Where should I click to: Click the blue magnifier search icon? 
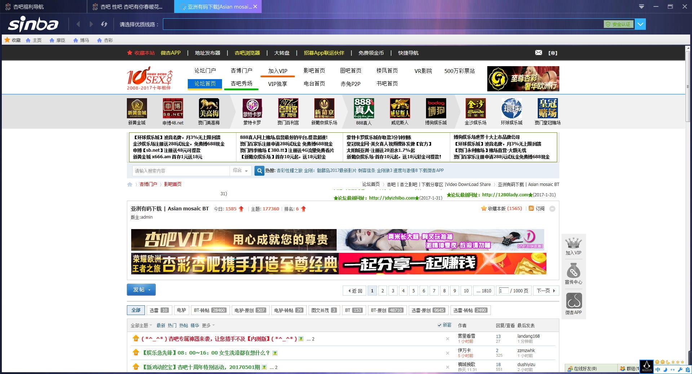(x=259, y=170)
